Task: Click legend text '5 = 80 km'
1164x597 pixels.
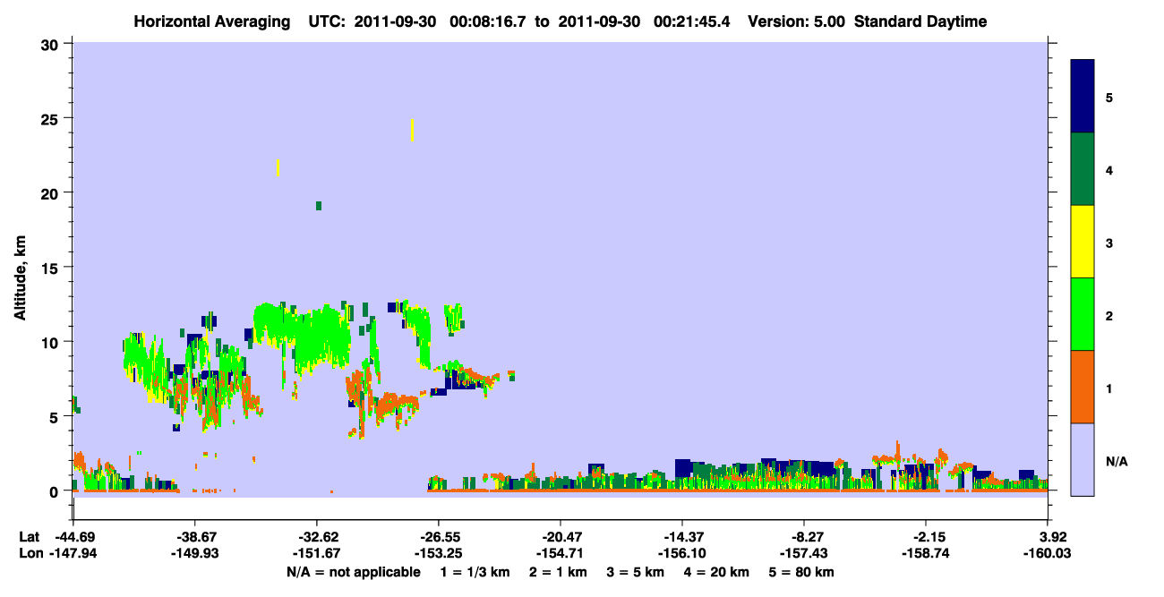Action: [x=802, y=572]
